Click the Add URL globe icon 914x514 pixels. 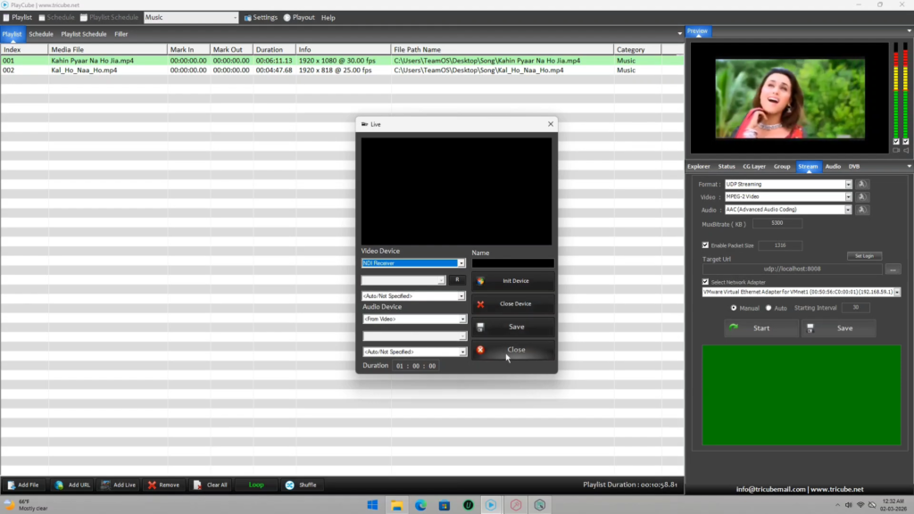click(60, 485)
